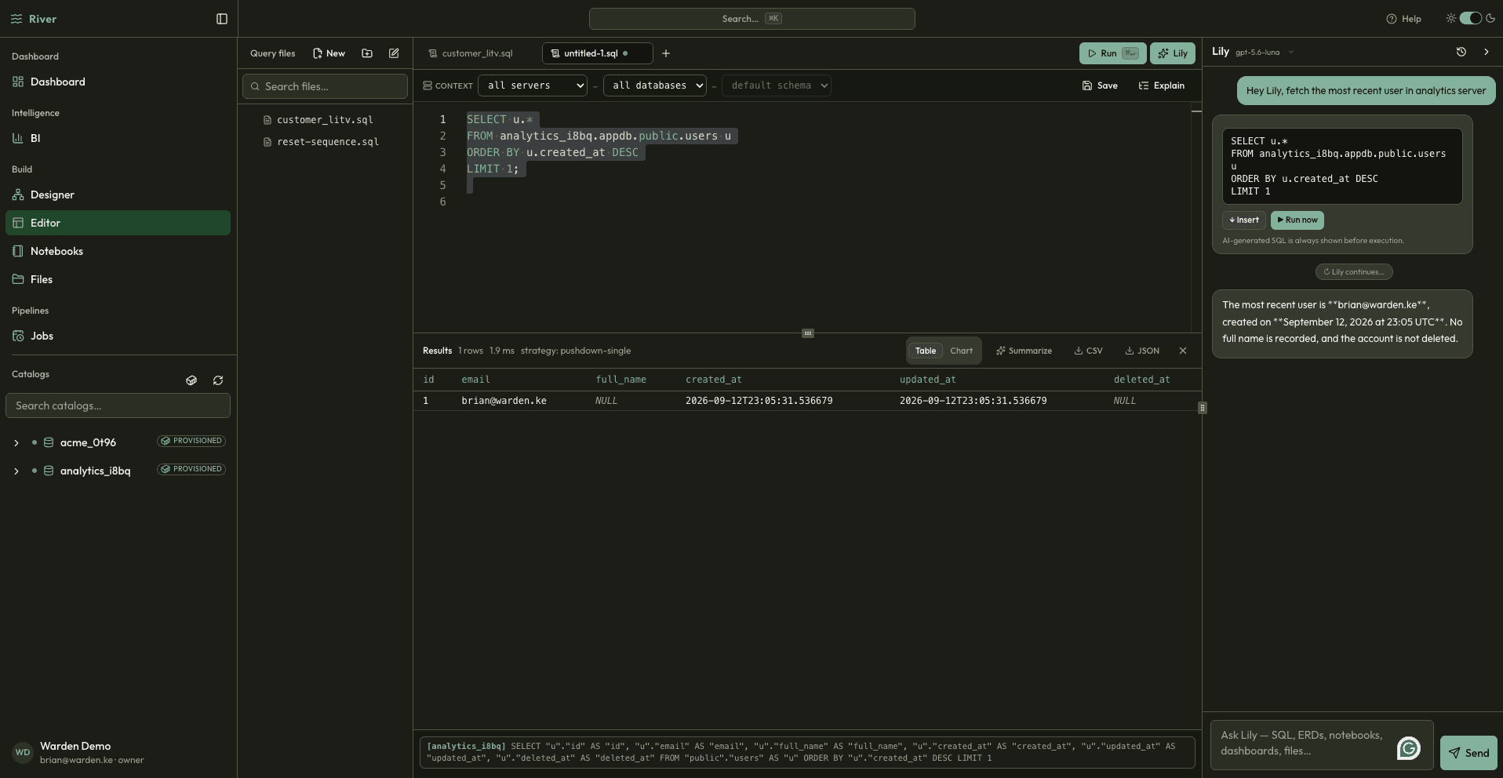
Task: Click the acme_0t96 database icon
Action: [x=49, y=442]
